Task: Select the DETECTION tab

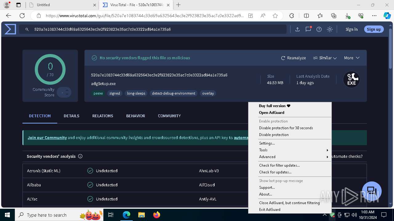Action: [x=40, y=116]
